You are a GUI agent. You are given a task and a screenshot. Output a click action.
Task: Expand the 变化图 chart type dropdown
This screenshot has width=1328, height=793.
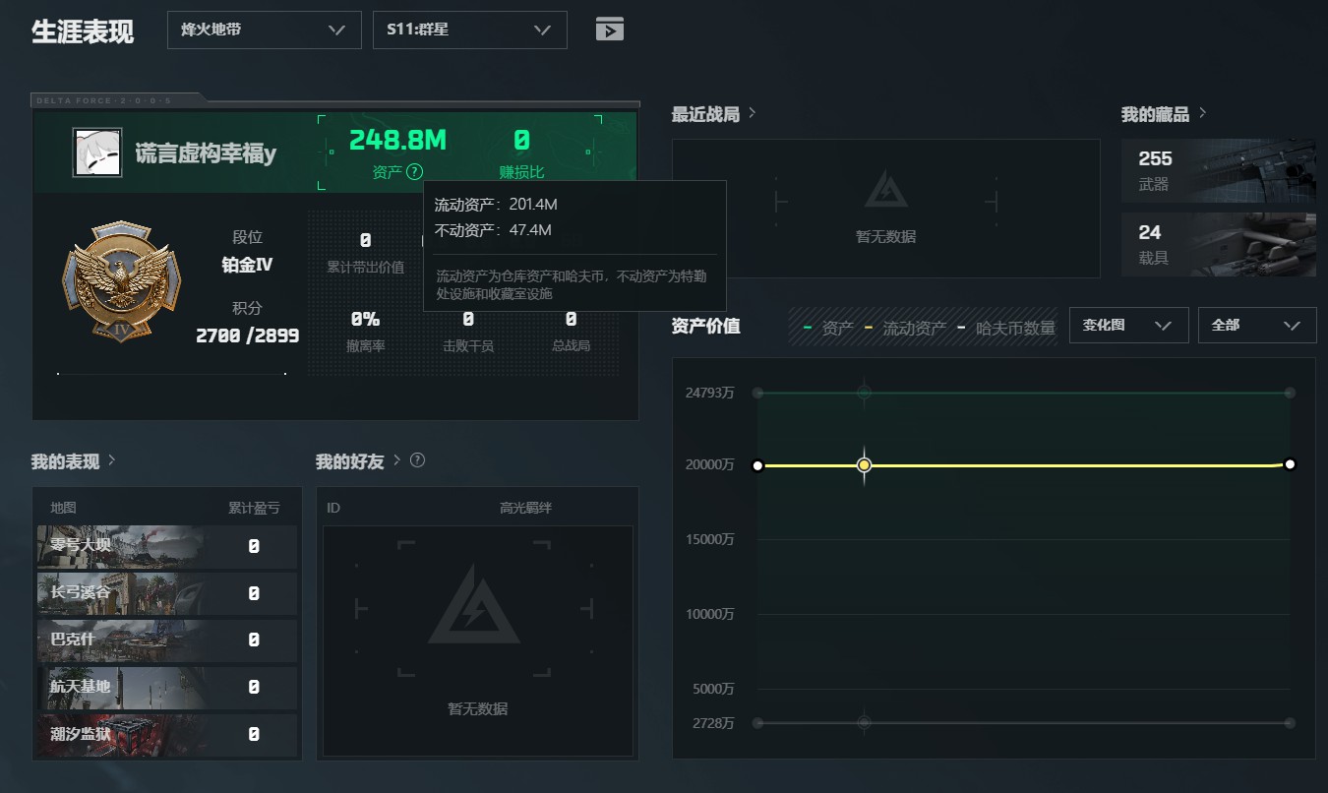(1128, 326)
